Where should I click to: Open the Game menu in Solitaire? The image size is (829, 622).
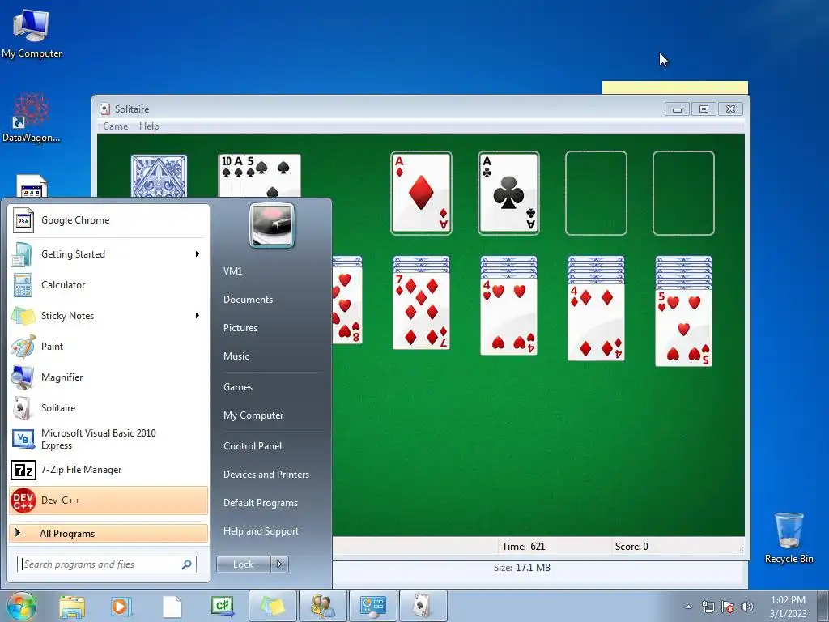[x=115, y=126]
